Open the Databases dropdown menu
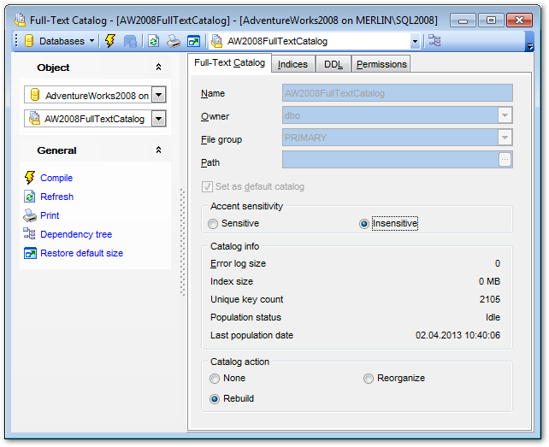Image resolution: width=549 pixels, height=447 pixels. coord(92,41)
